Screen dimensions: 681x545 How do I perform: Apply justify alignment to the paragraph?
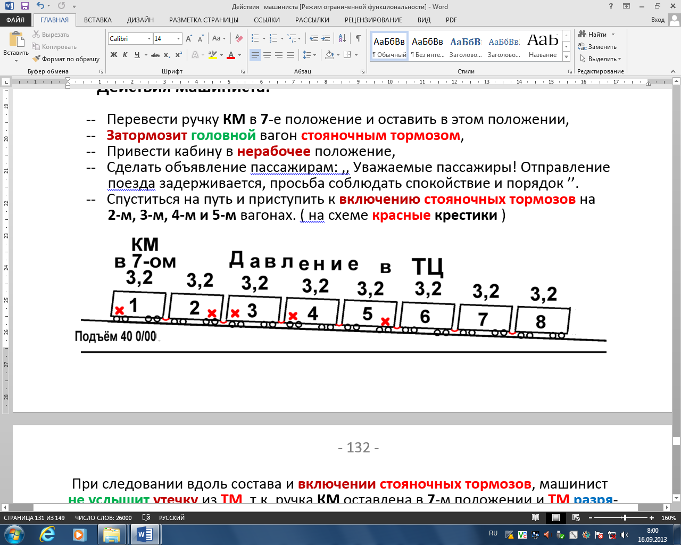(290, 55)
